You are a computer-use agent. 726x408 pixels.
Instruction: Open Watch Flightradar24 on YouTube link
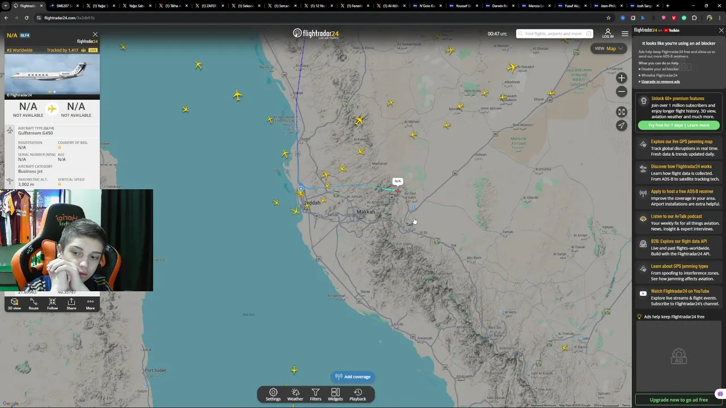point(679,297)
